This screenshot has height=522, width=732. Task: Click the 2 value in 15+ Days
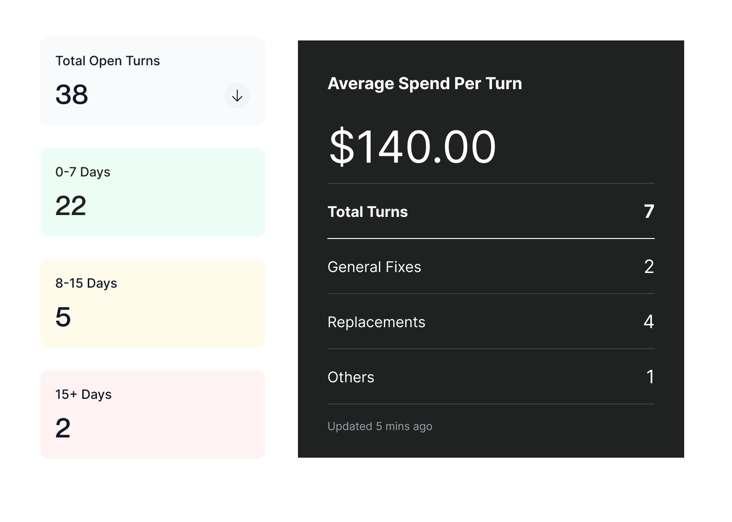point(63,428)
